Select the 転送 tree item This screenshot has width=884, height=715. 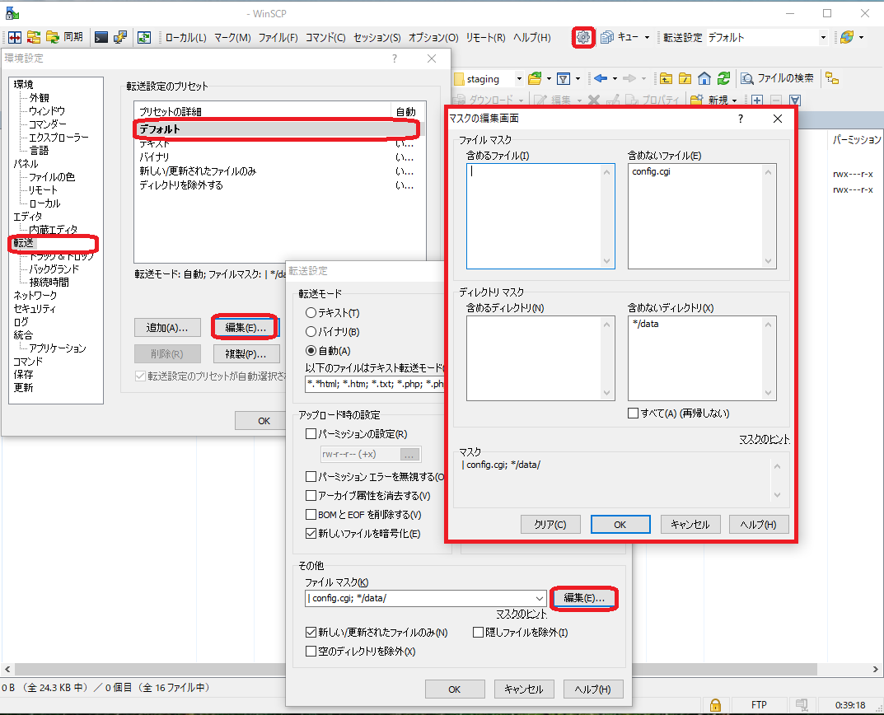[24, 243]
